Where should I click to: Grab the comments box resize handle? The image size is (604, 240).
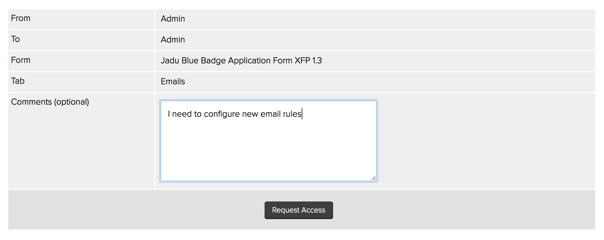coord(373,178)
